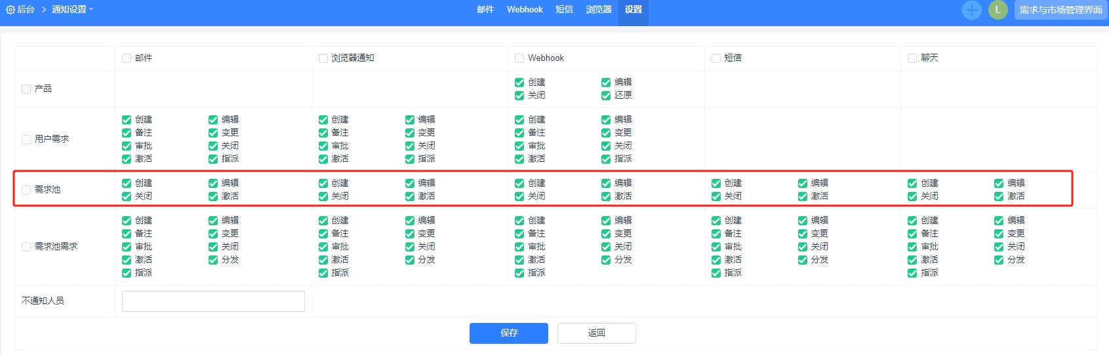Uncheck 需求池需求 Webhook 变更
Image resolution: width=1109 pixels, height=355 pixels.
tap(606, 234)
